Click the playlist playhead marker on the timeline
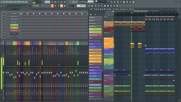This screenshot has width=181, height=102. (132, 13)
